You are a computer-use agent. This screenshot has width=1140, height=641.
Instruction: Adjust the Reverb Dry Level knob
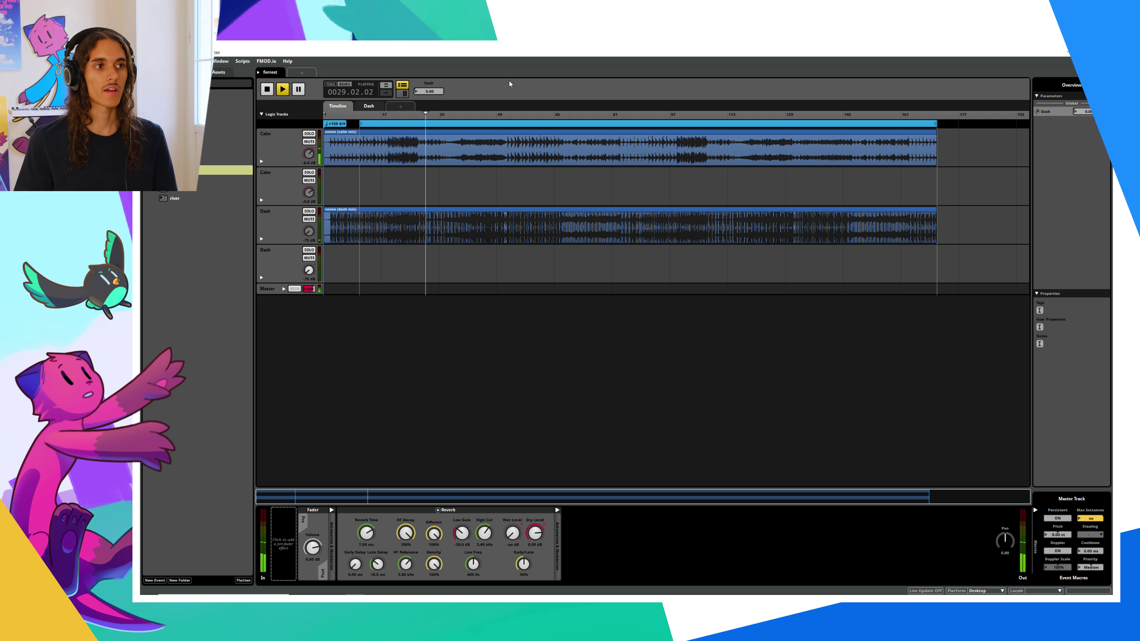click(535, 533)
